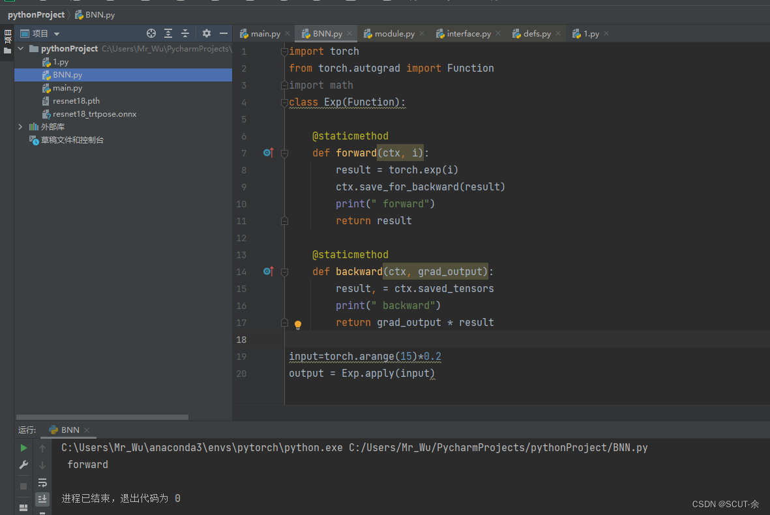The width and height of the screenshot is (770, 515).
Task: Click the horizontal scrollbar in project panel
Action: [102, 417]
